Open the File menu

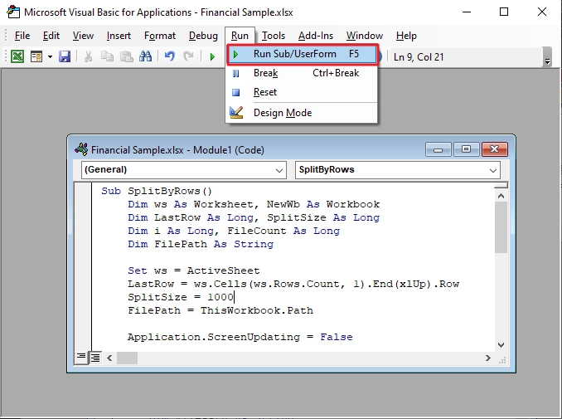point(22,36)
